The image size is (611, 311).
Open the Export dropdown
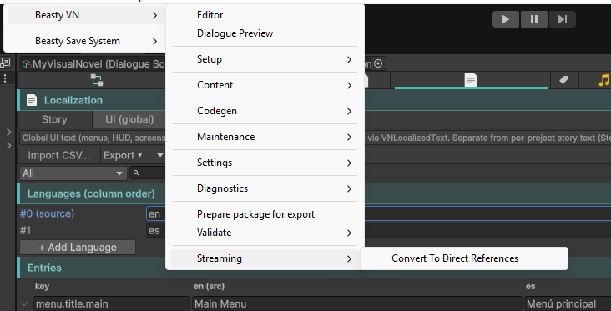123,155
